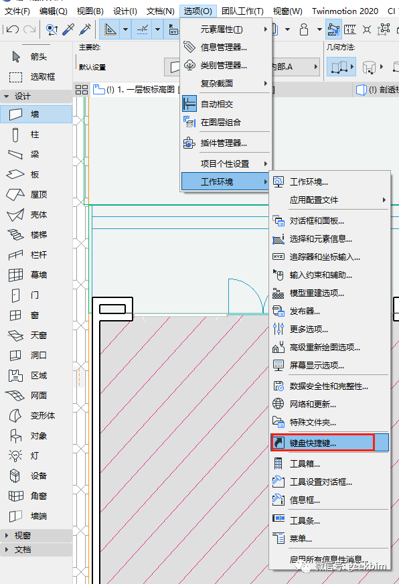399x584 pixels.
Task: Select the Skylight (天窗) tool
Action: coord(36,336)
